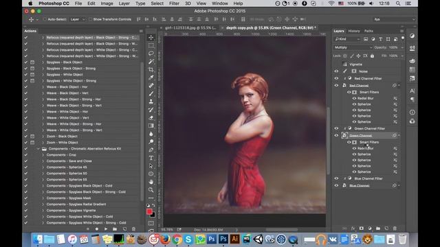
Task: Toggle visibility of Noise layer
Action: pyautogui.click(x=336, y=71)
